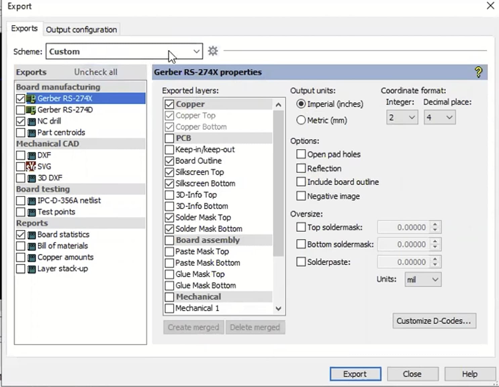
Task: Toggle the Negative image checkbox
Action: 301,196
